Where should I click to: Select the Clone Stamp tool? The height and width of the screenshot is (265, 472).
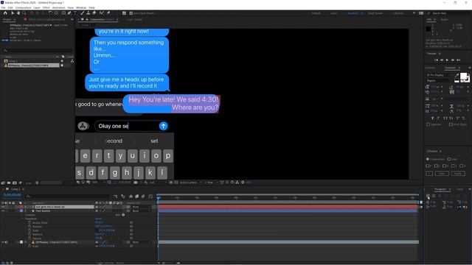88,13
